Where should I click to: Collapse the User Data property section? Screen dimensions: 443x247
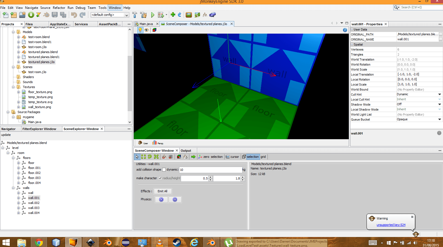tap(352, 29)
